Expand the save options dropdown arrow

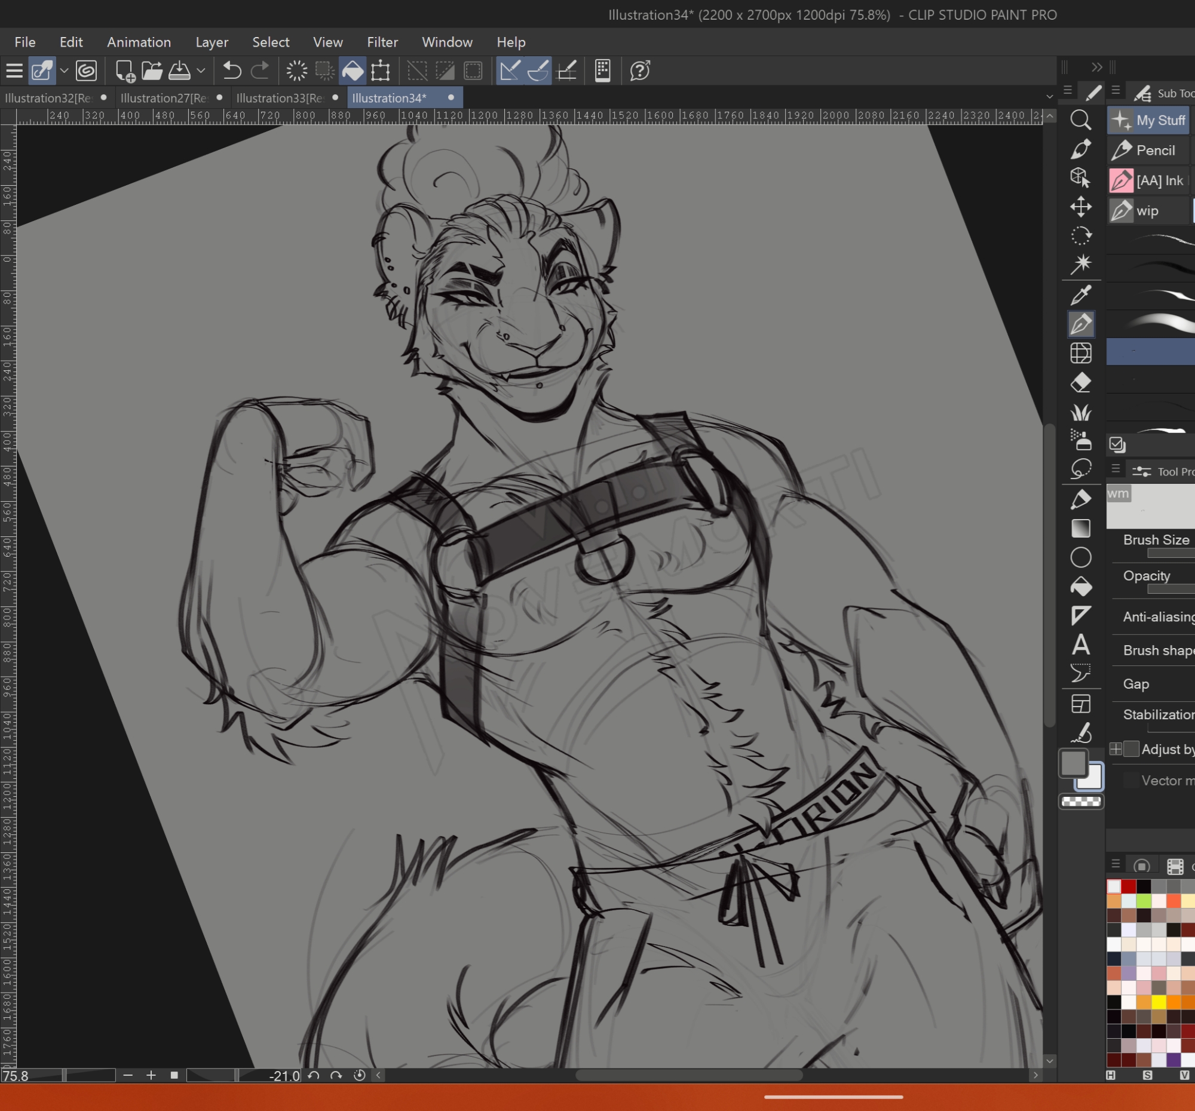click(201, 71)
